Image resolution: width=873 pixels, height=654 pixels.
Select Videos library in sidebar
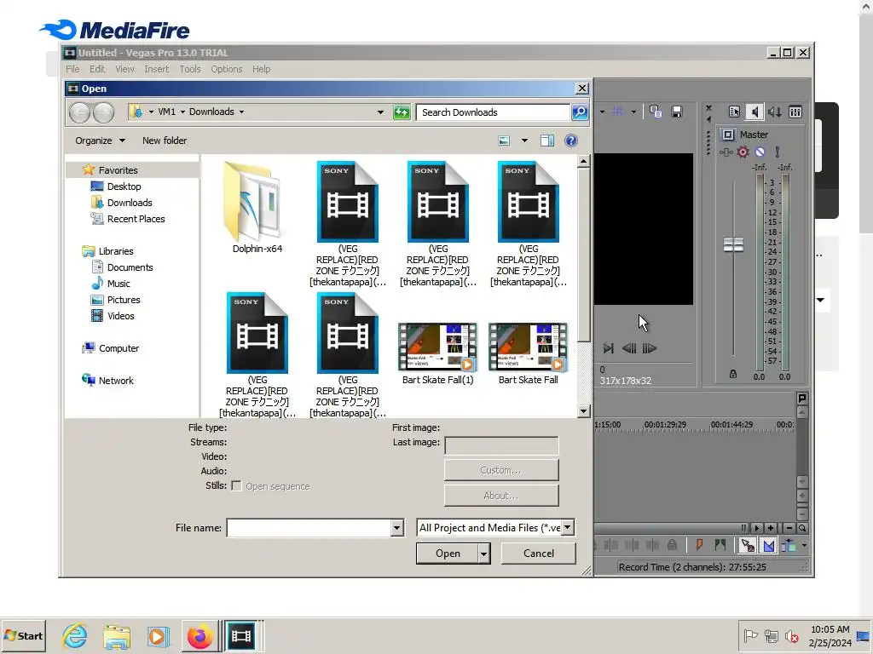pyautogui.click(x=121, y=316)
